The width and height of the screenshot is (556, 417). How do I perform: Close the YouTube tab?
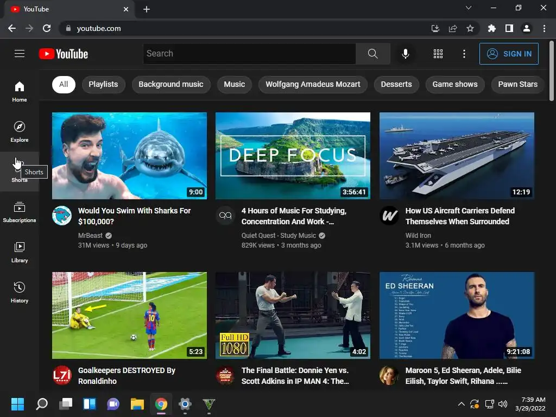click(126, 9)
